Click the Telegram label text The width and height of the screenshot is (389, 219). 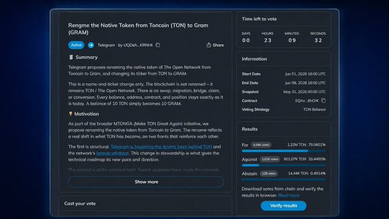[x=106, y=45]
